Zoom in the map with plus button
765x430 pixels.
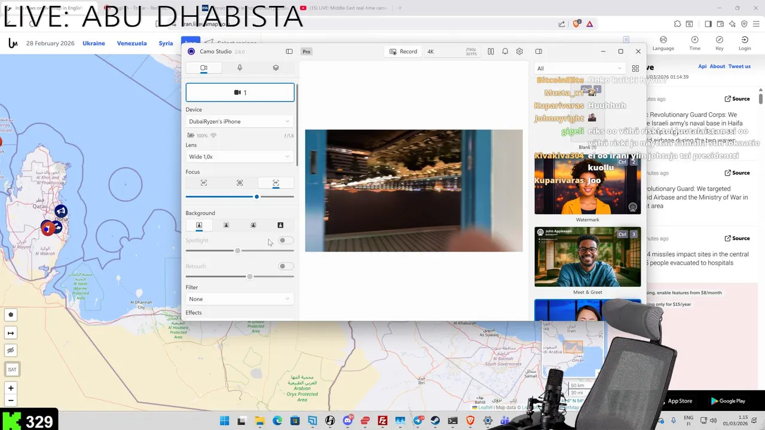pyautogui.click(x=11, y=388)
